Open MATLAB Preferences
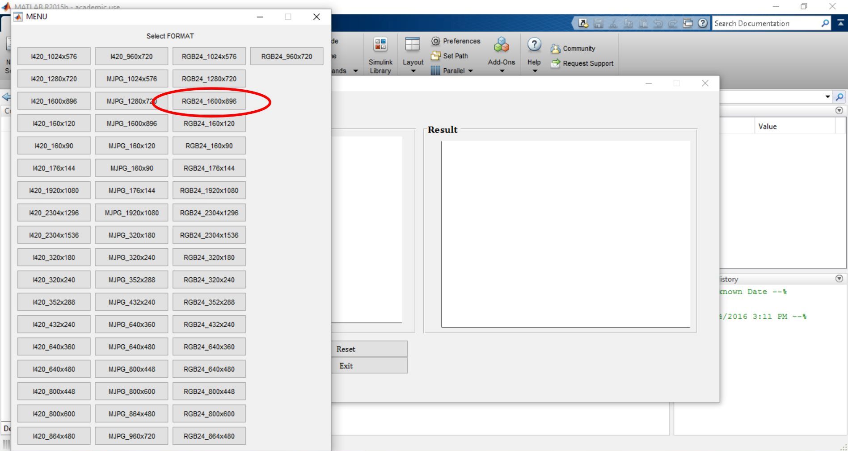Viewport: 848px width, 451px height. (456, 41)
